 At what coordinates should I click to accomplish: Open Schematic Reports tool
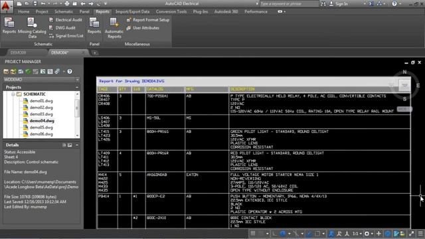9,26
